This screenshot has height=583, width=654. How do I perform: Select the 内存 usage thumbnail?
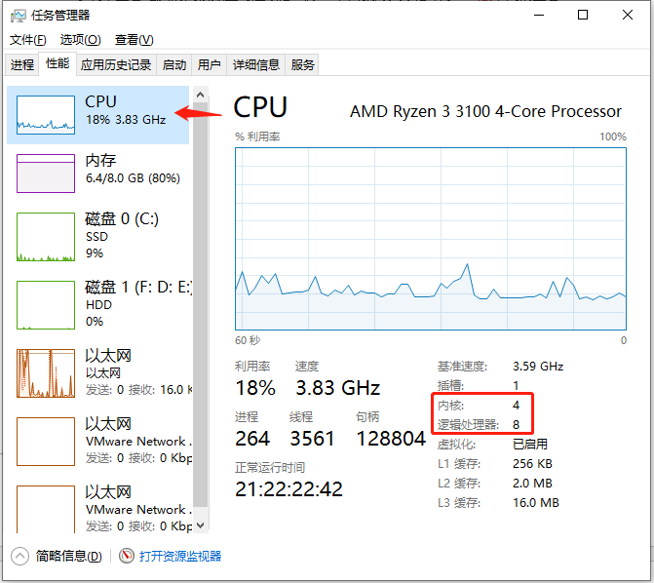click(46, 173)
